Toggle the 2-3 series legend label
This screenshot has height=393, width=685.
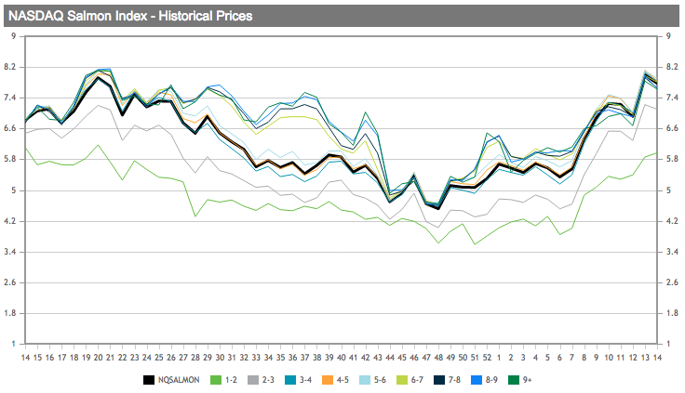[268, 380]
